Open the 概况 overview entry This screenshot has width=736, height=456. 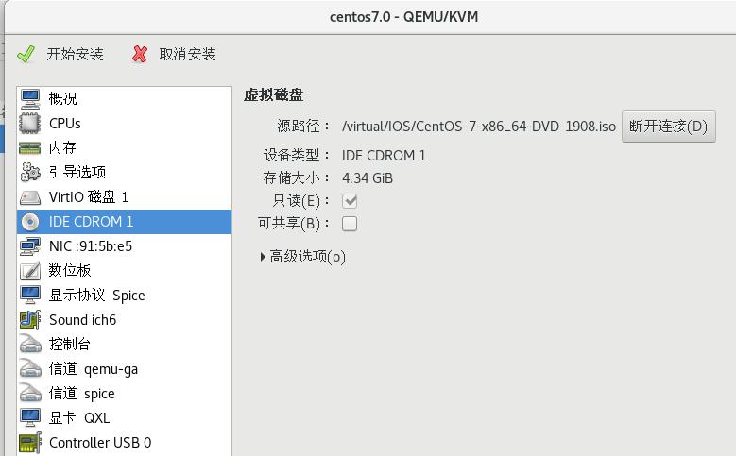click(x=63, y=98)
